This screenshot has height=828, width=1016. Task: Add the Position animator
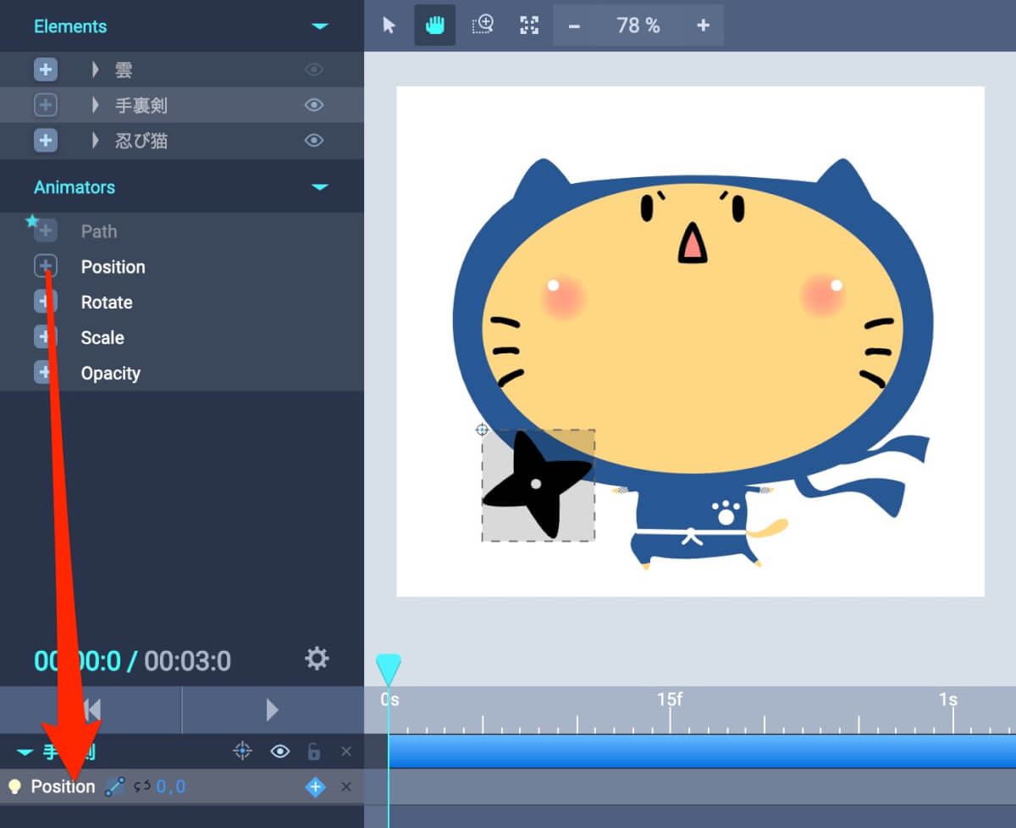46,266
